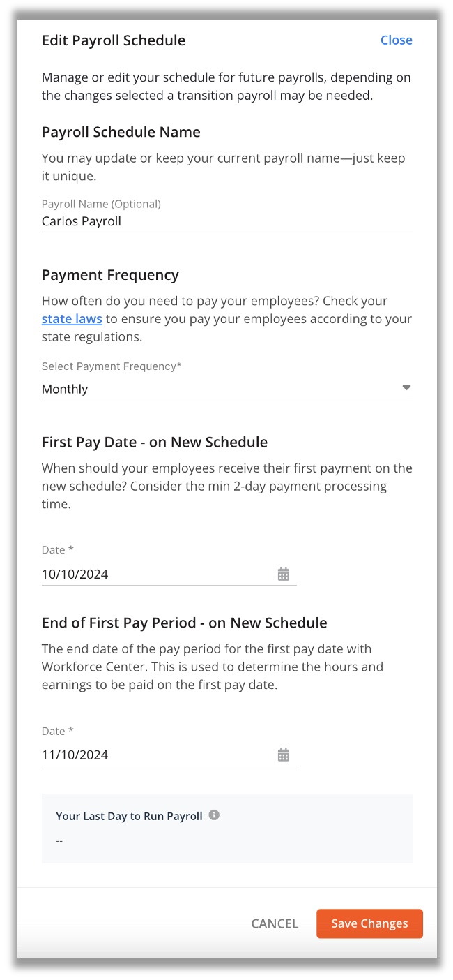Viewport: 453px width, 980px height.
Task: Close the Edit Payroll Schedule dialog
Action: point(397,40)
